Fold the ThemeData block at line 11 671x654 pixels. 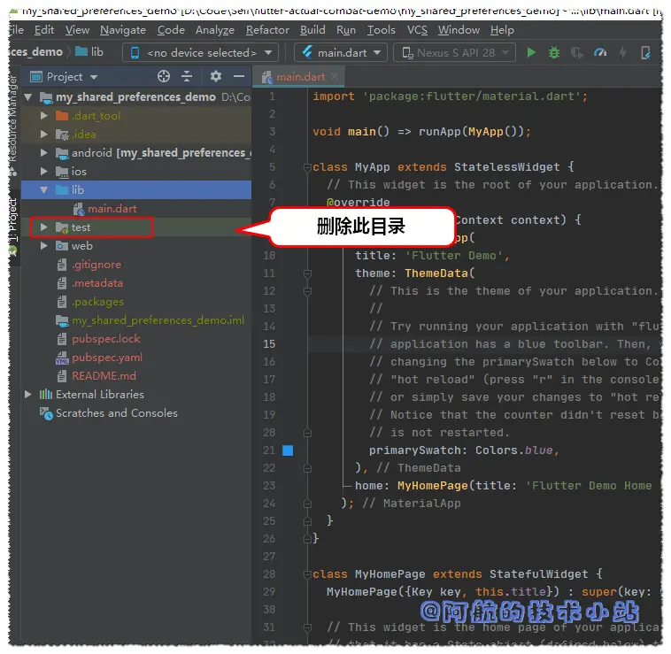point(307,273)
